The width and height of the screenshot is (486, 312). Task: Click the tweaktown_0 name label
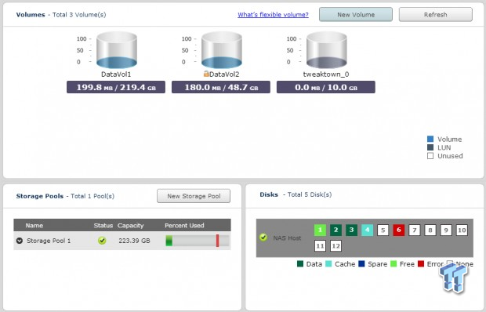[x=326, y=74]
